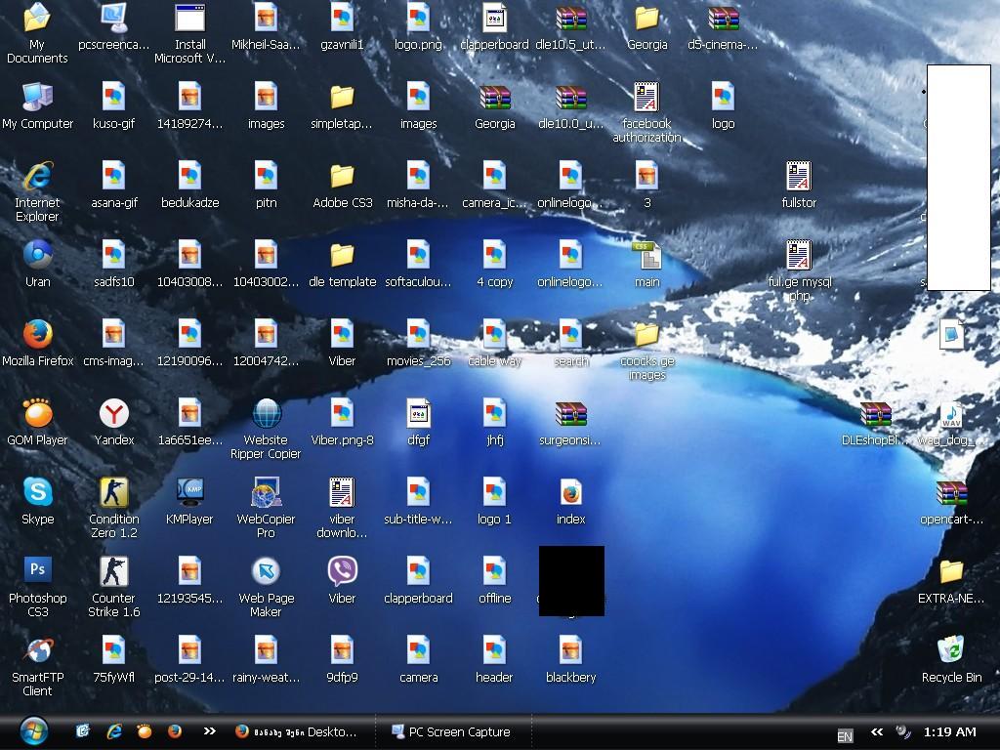The width and height of the screenshot is (1000, 750).
Task: Open the Adobe CS3 folder
Action: pyautogui.click(x=342, y=177)
